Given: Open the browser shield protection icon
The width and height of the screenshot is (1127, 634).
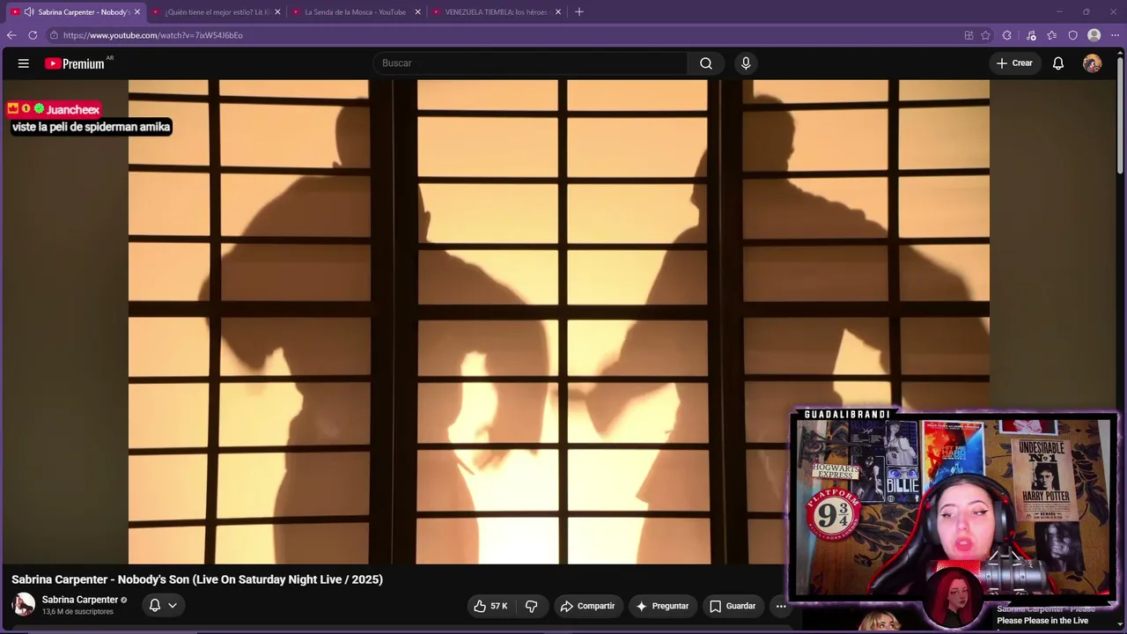Looking at the screenshot, I should [x=1072, y=35].
